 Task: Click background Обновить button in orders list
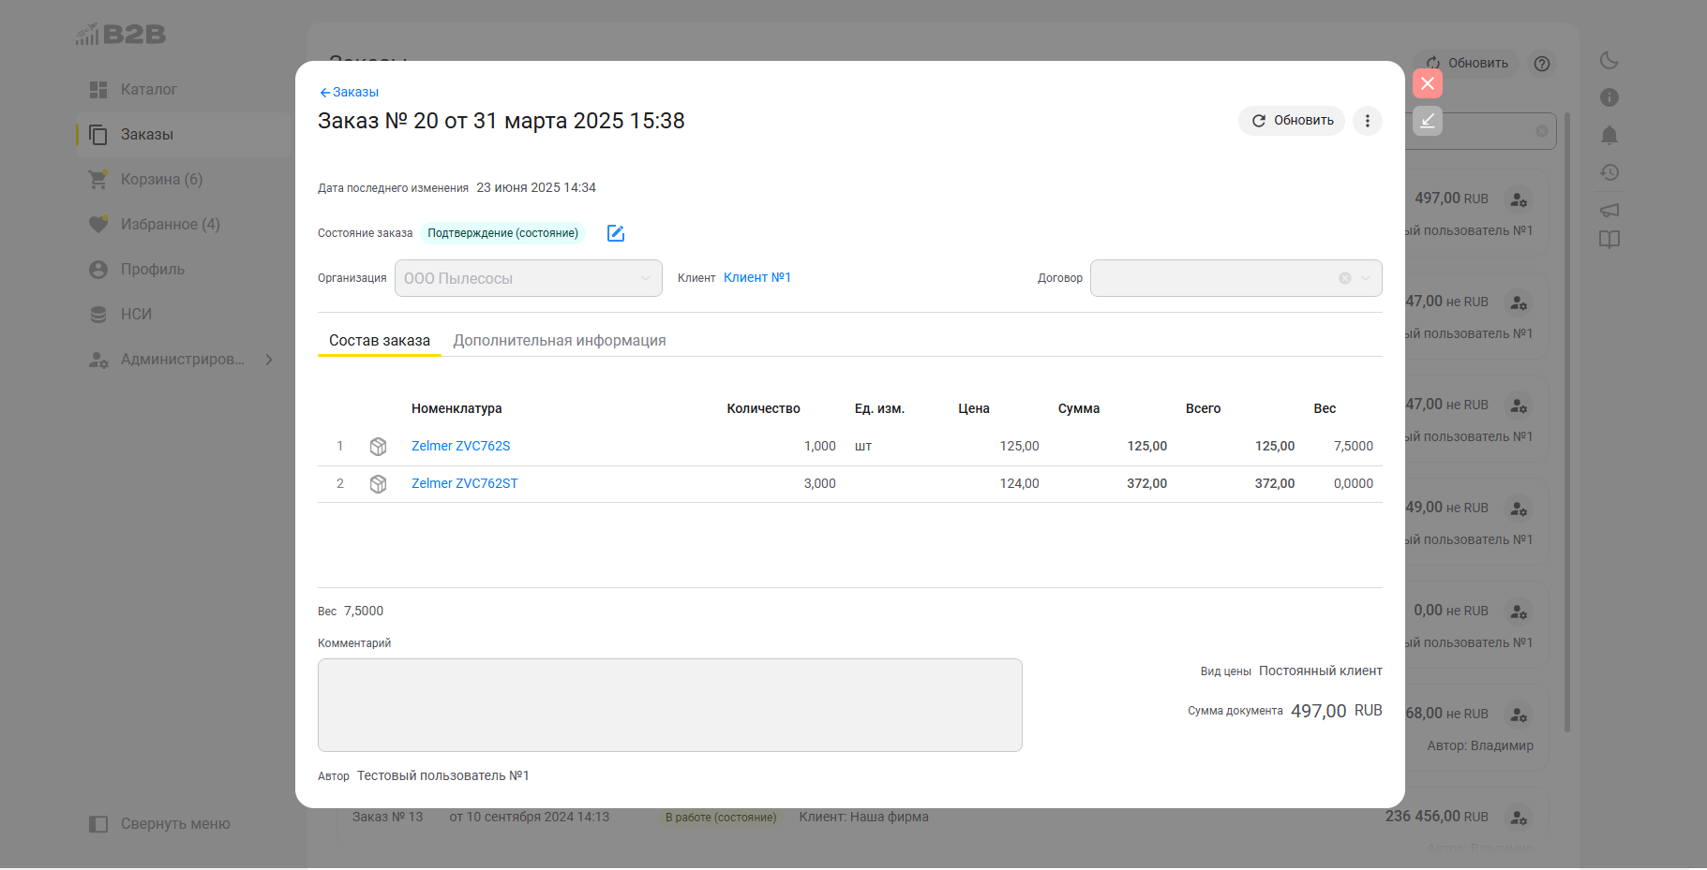point(1467,64)
